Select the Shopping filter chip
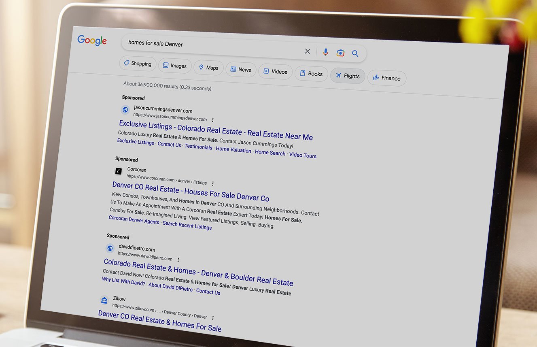The height and width of the screenshot is (347, 537). click(138, 64)
